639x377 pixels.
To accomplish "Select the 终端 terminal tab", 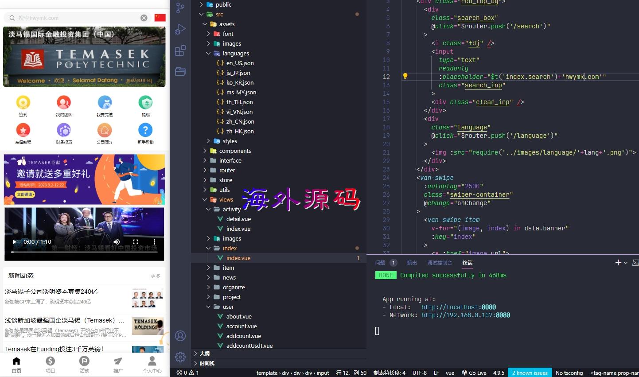I will pyautogui.click(x=468, y=263).
